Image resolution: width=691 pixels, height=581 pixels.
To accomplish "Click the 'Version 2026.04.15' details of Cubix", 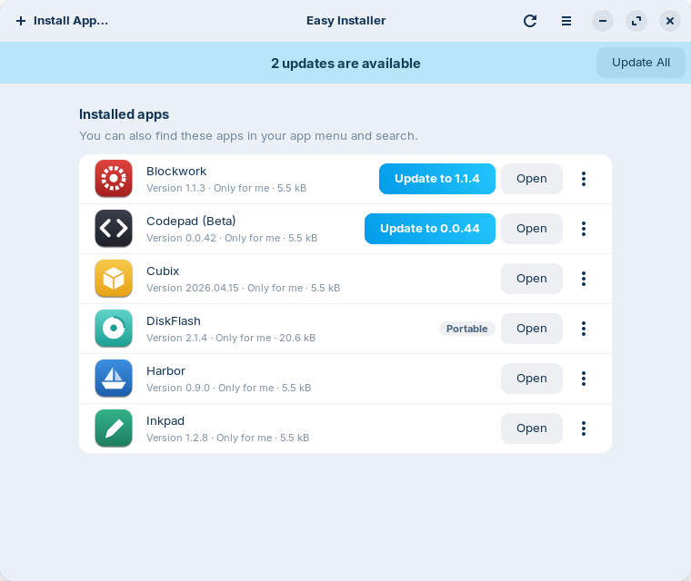I will point(244,288).
